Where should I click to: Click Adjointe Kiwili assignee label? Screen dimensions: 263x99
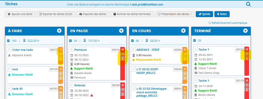(22, 55)
